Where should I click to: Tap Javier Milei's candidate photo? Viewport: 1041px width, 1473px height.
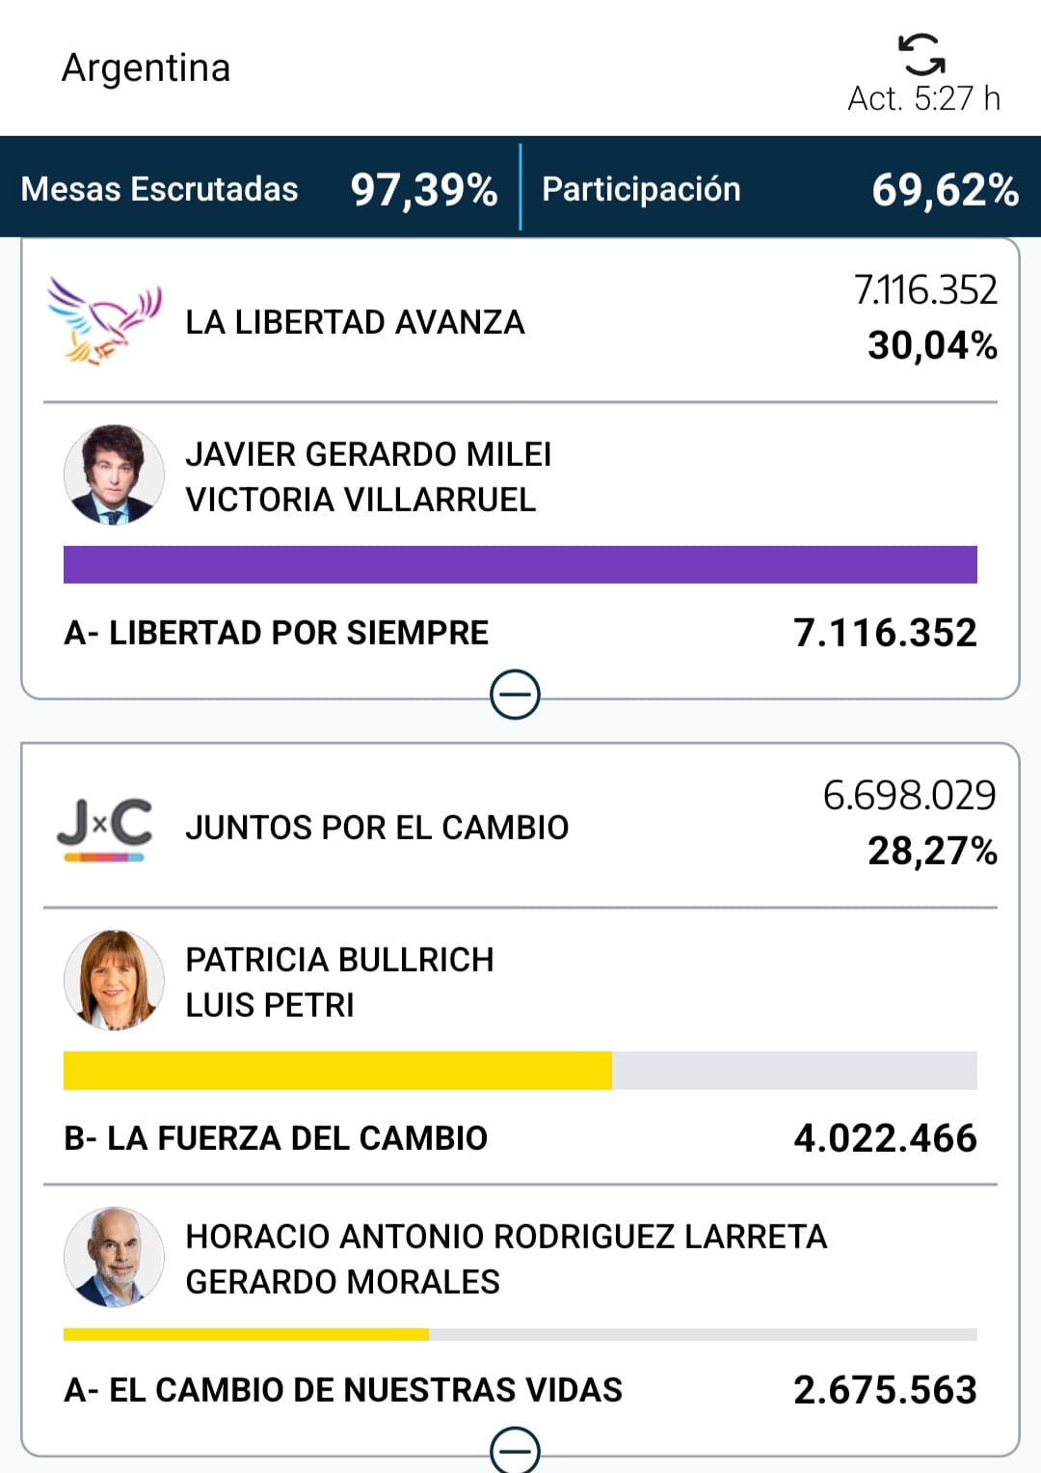[114, 475]
